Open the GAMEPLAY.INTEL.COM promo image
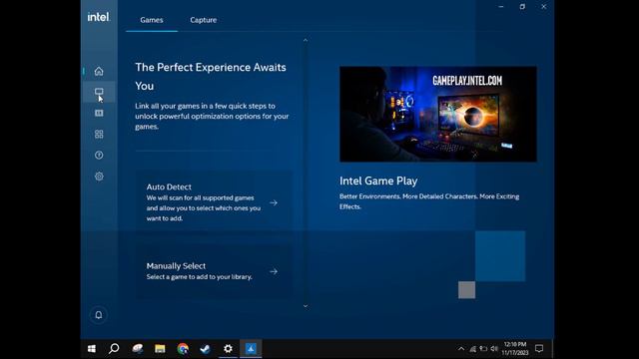The image size is (639, 359). [438, 114]
